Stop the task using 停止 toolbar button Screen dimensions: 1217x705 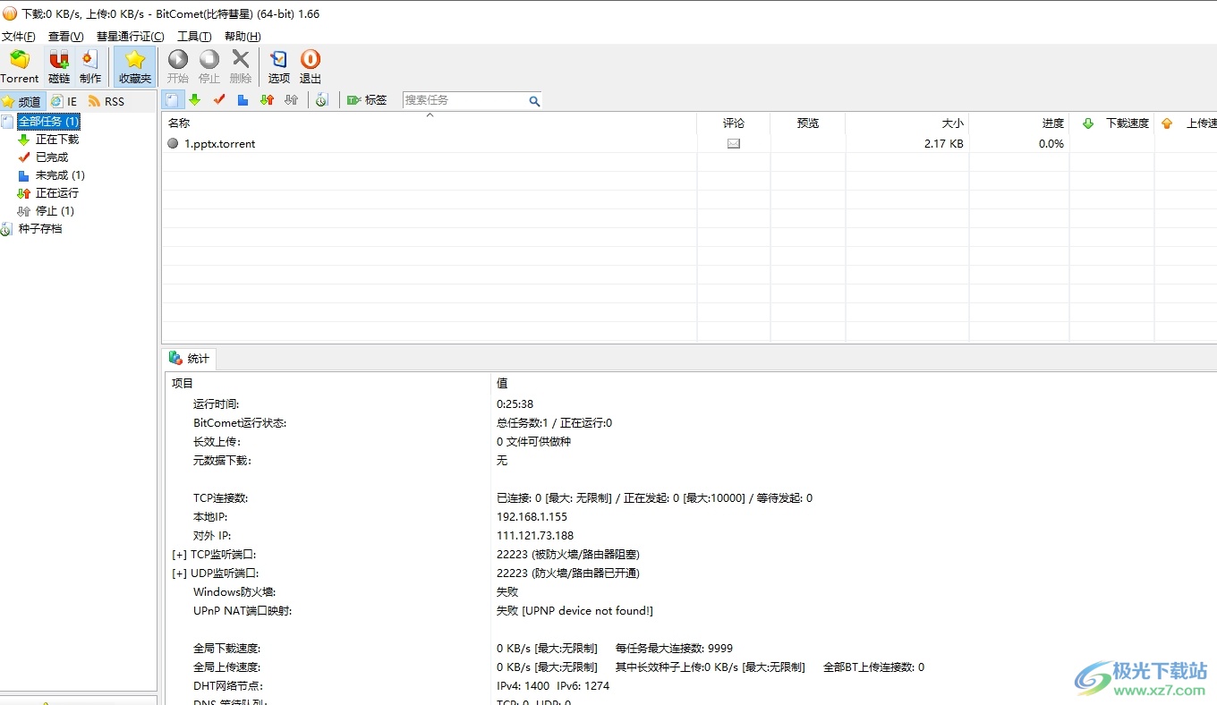(209, 67)
